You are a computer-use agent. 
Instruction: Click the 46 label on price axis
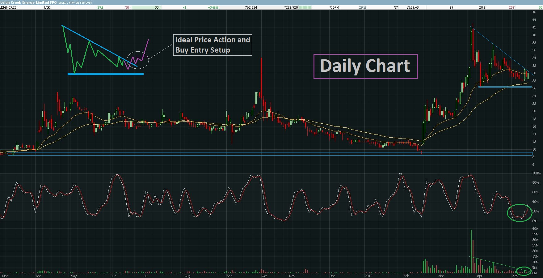tap(534, 12)
